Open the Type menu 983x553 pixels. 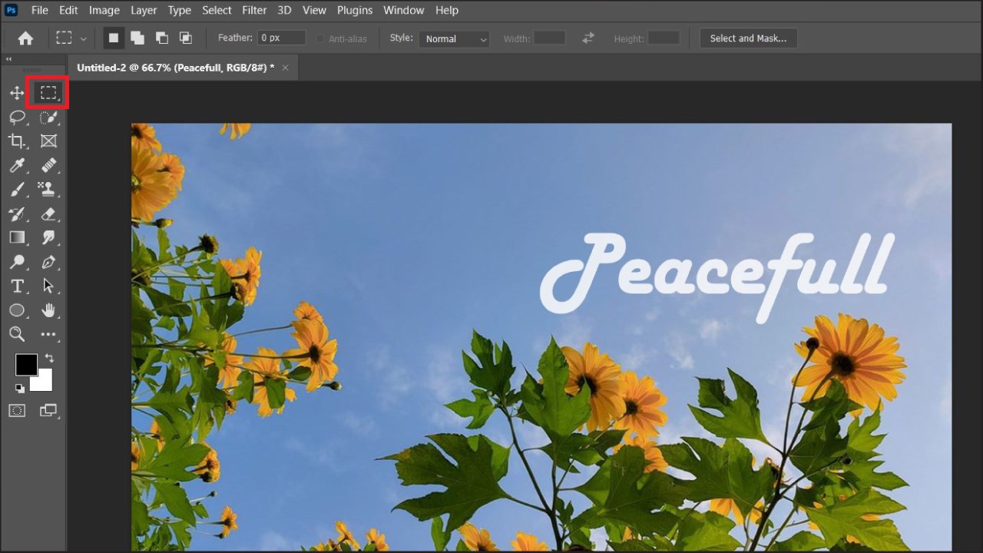point(180,10)
